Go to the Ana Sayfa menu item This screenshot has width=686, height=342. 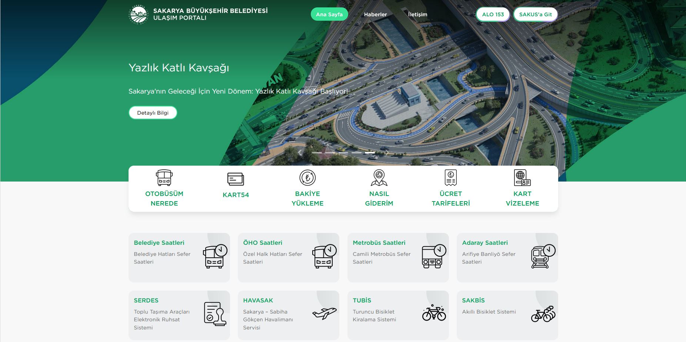click(x=329, y=14)
